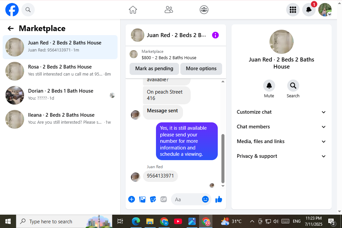This screenshot has width=342, height=228.
Task: Open the account profile picture menu
Action: coord(325,10)
